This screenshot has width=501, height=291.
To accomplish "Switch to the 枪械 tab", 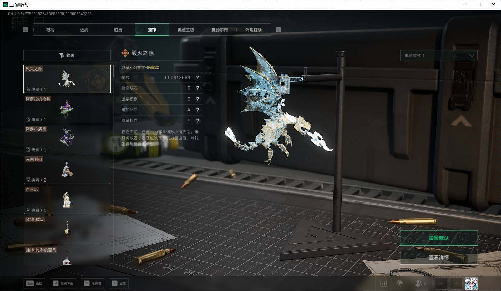I will coord(50,30).
